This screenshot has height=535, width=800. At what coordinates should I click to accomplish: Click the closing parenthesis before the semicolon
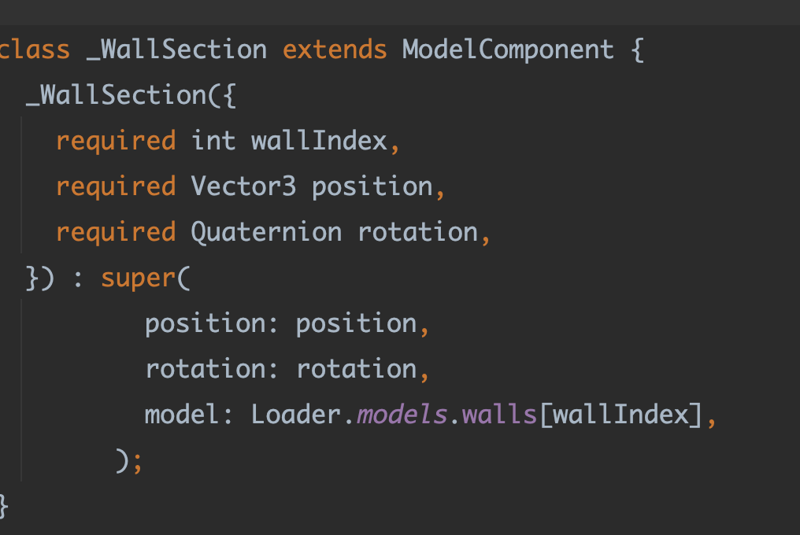tap(122, 460)
